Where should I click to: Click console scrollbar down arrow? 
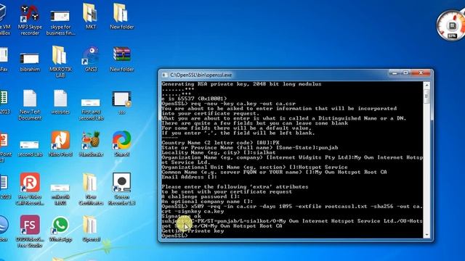[426, 235]
